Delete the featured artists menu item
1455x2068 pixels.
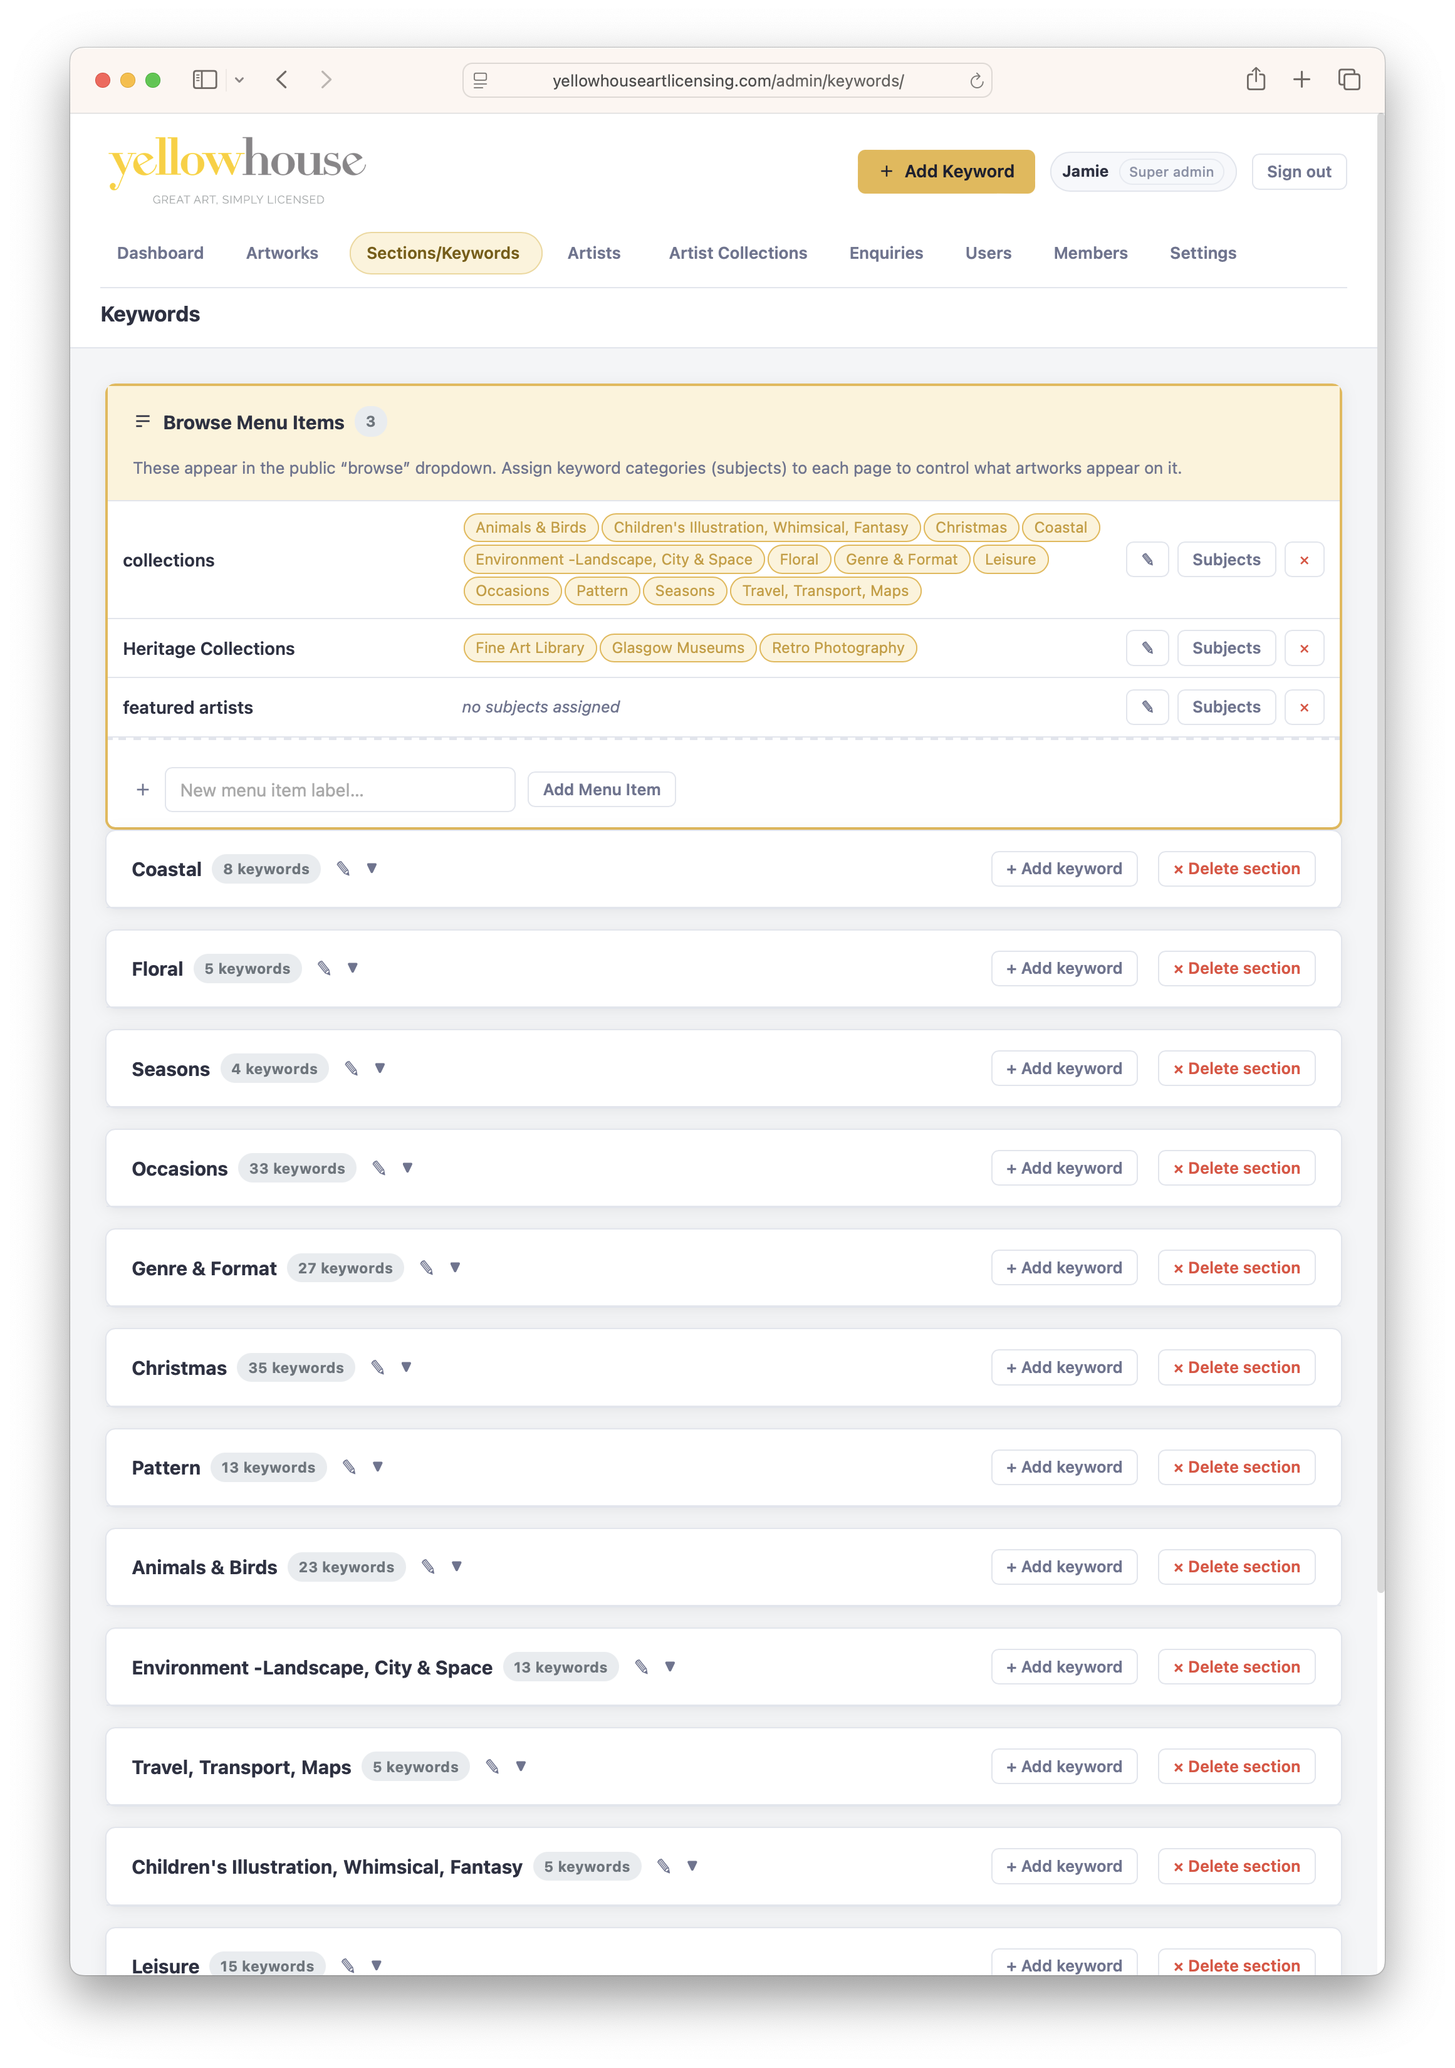click(x=1303, y=707)
